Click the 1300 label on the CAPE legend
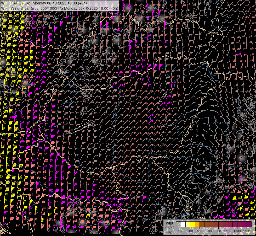This screenshot has height=236, width=256. point(237,231)
